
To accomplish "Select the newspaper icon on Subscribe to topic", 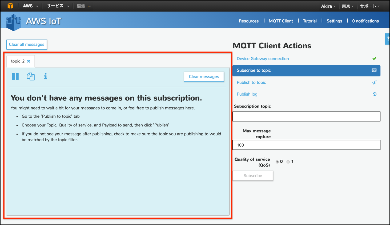I will 374,71.
